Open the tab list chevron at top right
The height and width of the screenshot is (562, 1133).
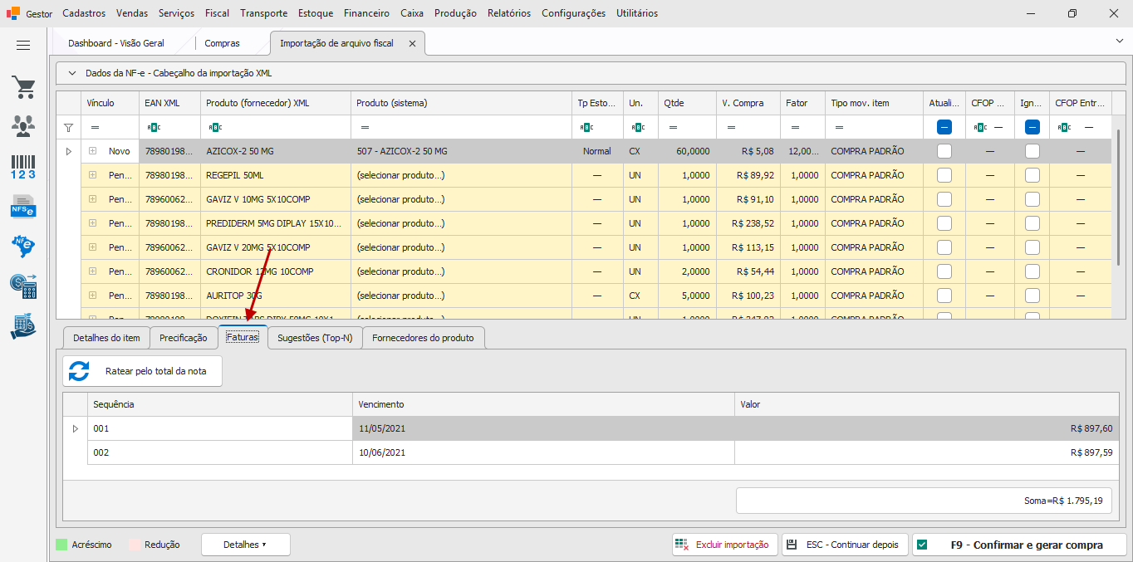pyautogui.click(x=1119, y=41)
